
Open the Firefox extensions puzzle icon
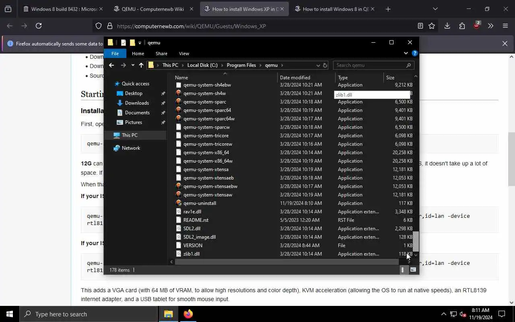point(462,26)
